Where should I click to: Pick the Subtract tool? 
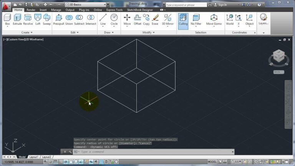pyautogui.click(x=79, y=19)
